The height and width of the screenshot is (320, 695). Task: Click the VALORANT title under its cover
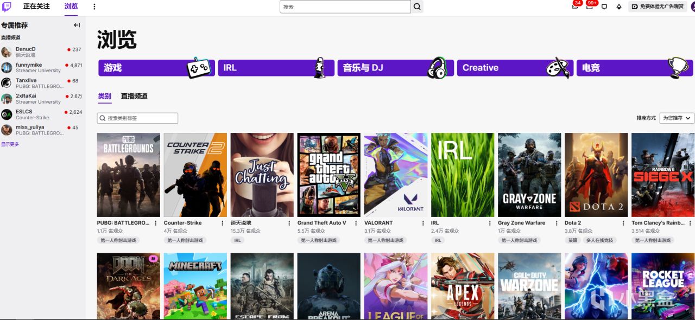pyautogui.click(x=378, y=223)
